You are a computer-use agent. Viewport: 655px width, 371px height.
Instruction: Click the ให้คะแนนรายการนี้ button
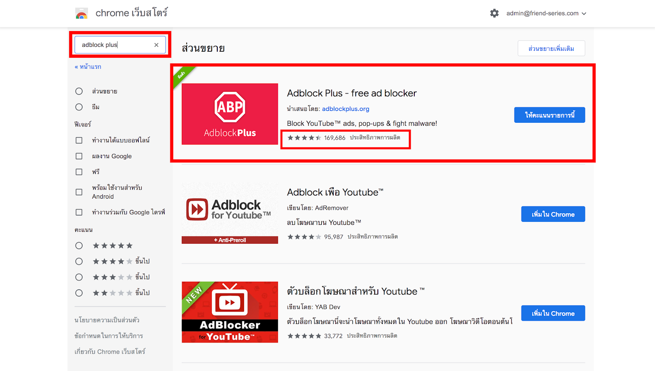coord(549,115)
